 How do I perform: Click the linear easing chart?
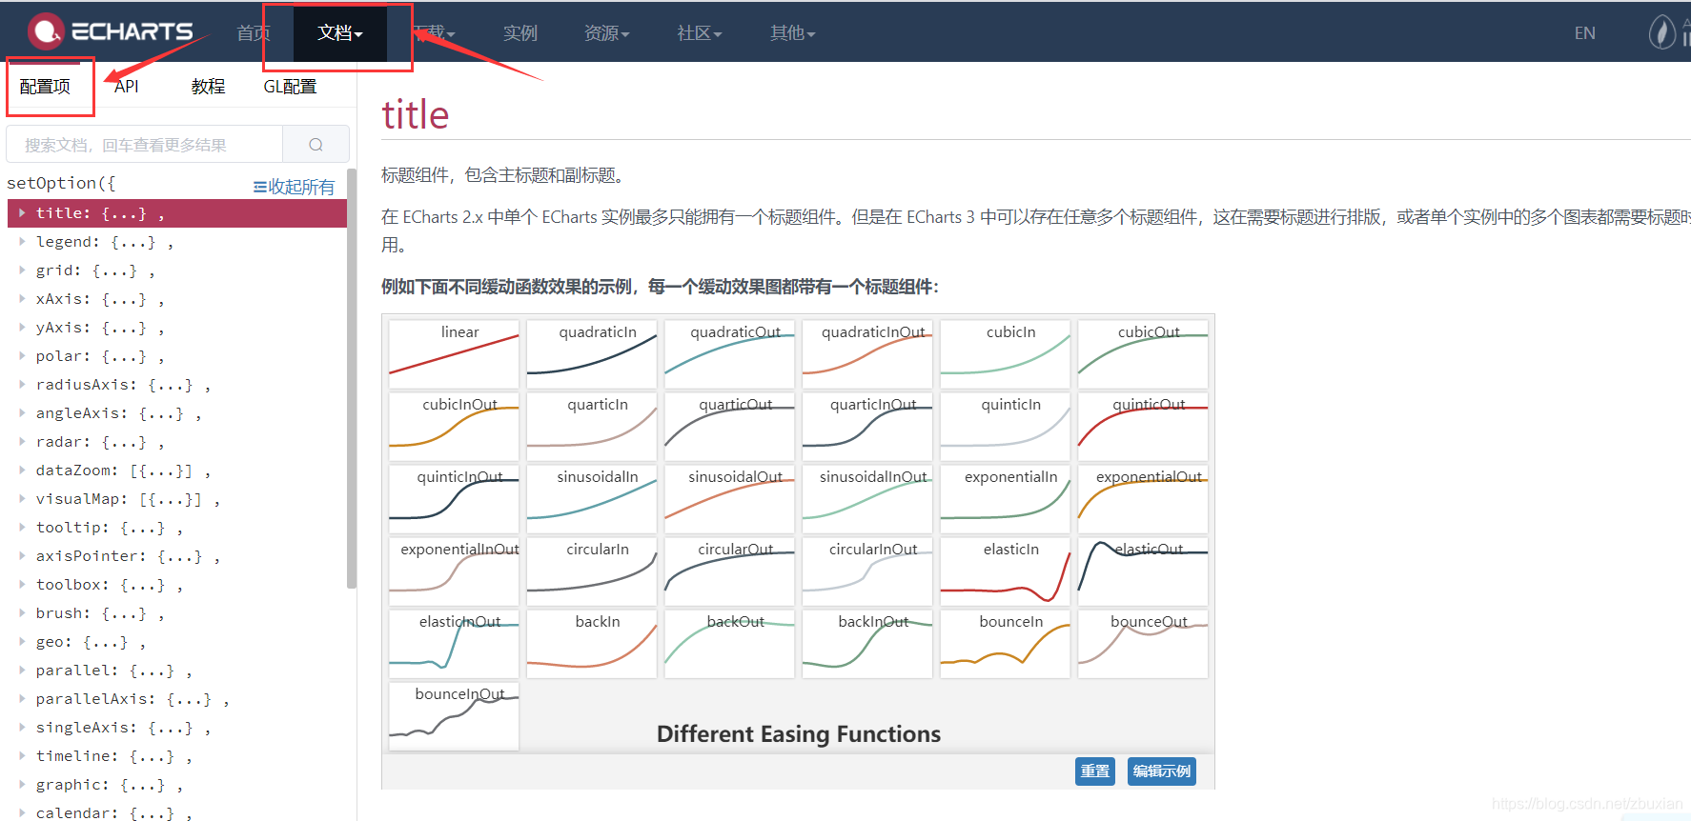pos(454,353)
